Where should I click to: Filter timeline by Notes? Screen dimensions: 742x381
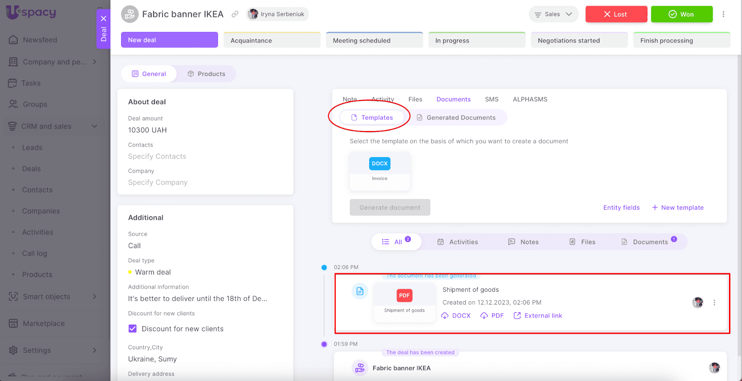tap(524, 242)
